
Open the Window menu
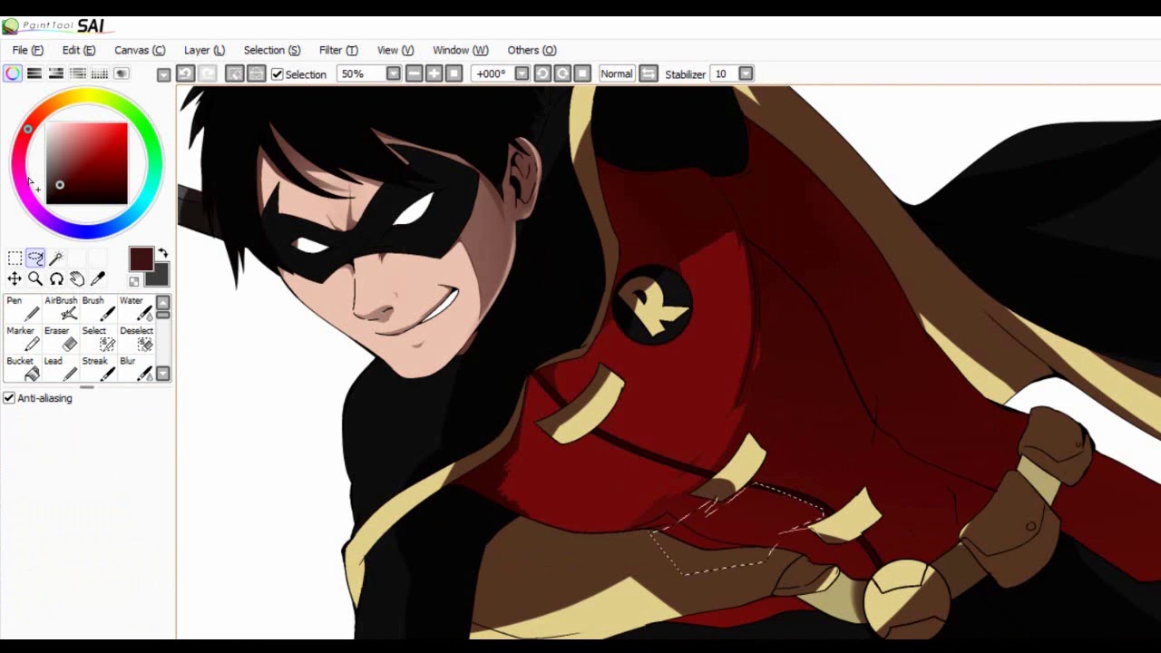pyautogui.click(x=460, y=50)
